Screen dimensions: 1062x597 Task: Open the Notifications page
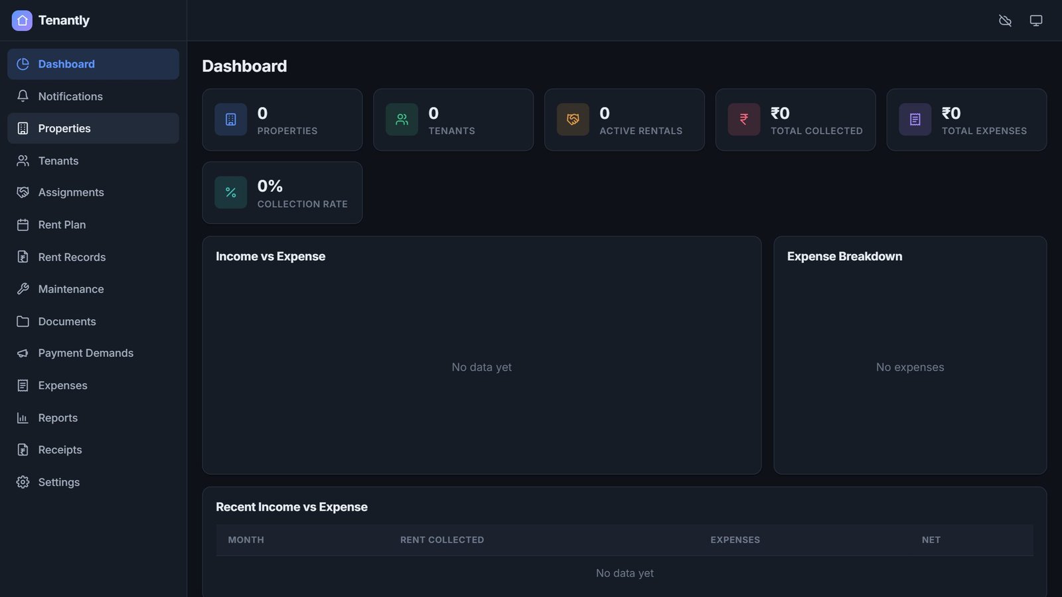click(x=93, y=96)
